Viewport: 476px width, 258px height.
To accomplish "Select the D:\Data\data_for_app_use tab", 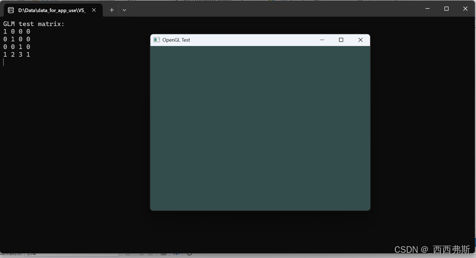I will tap(52, 10).
